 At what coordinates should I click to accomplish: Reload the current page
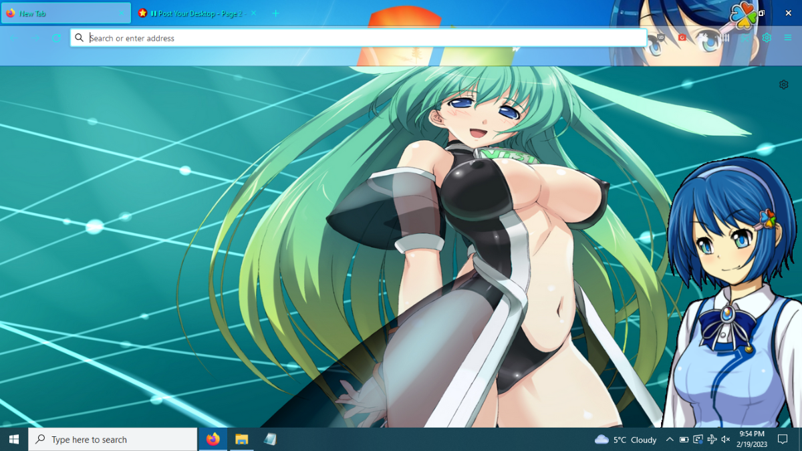coord(57,38)
